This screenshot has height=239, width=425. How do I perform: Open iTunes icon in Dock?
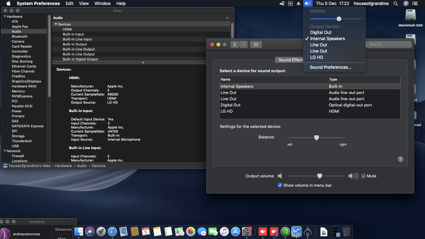point(224,231)
